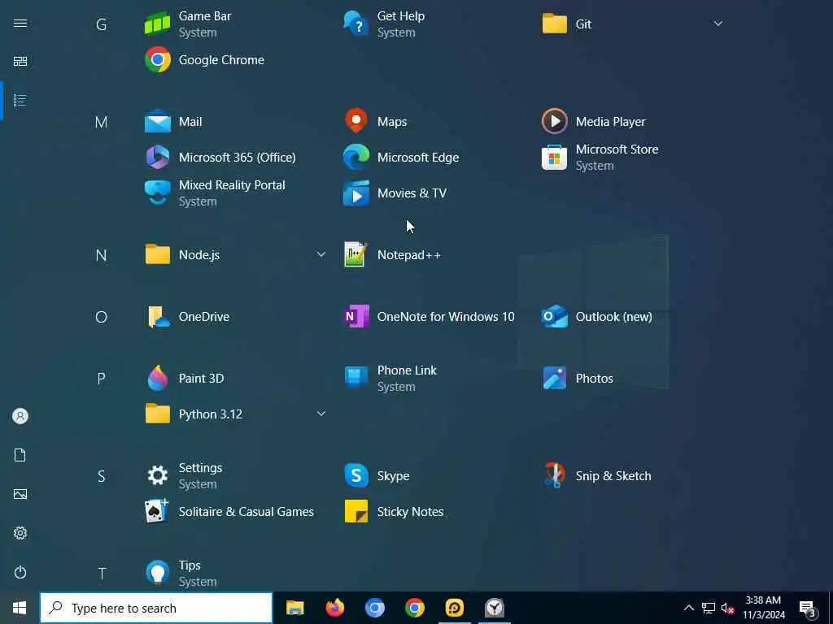The image size is (833, 624).
Task: Launch Media Player
Action: point(594,122)
